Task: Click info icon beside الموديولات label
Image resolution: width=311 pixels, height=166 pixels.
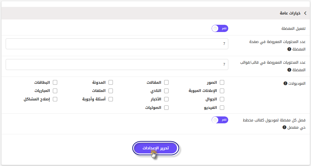Action: tap(286, 83)
